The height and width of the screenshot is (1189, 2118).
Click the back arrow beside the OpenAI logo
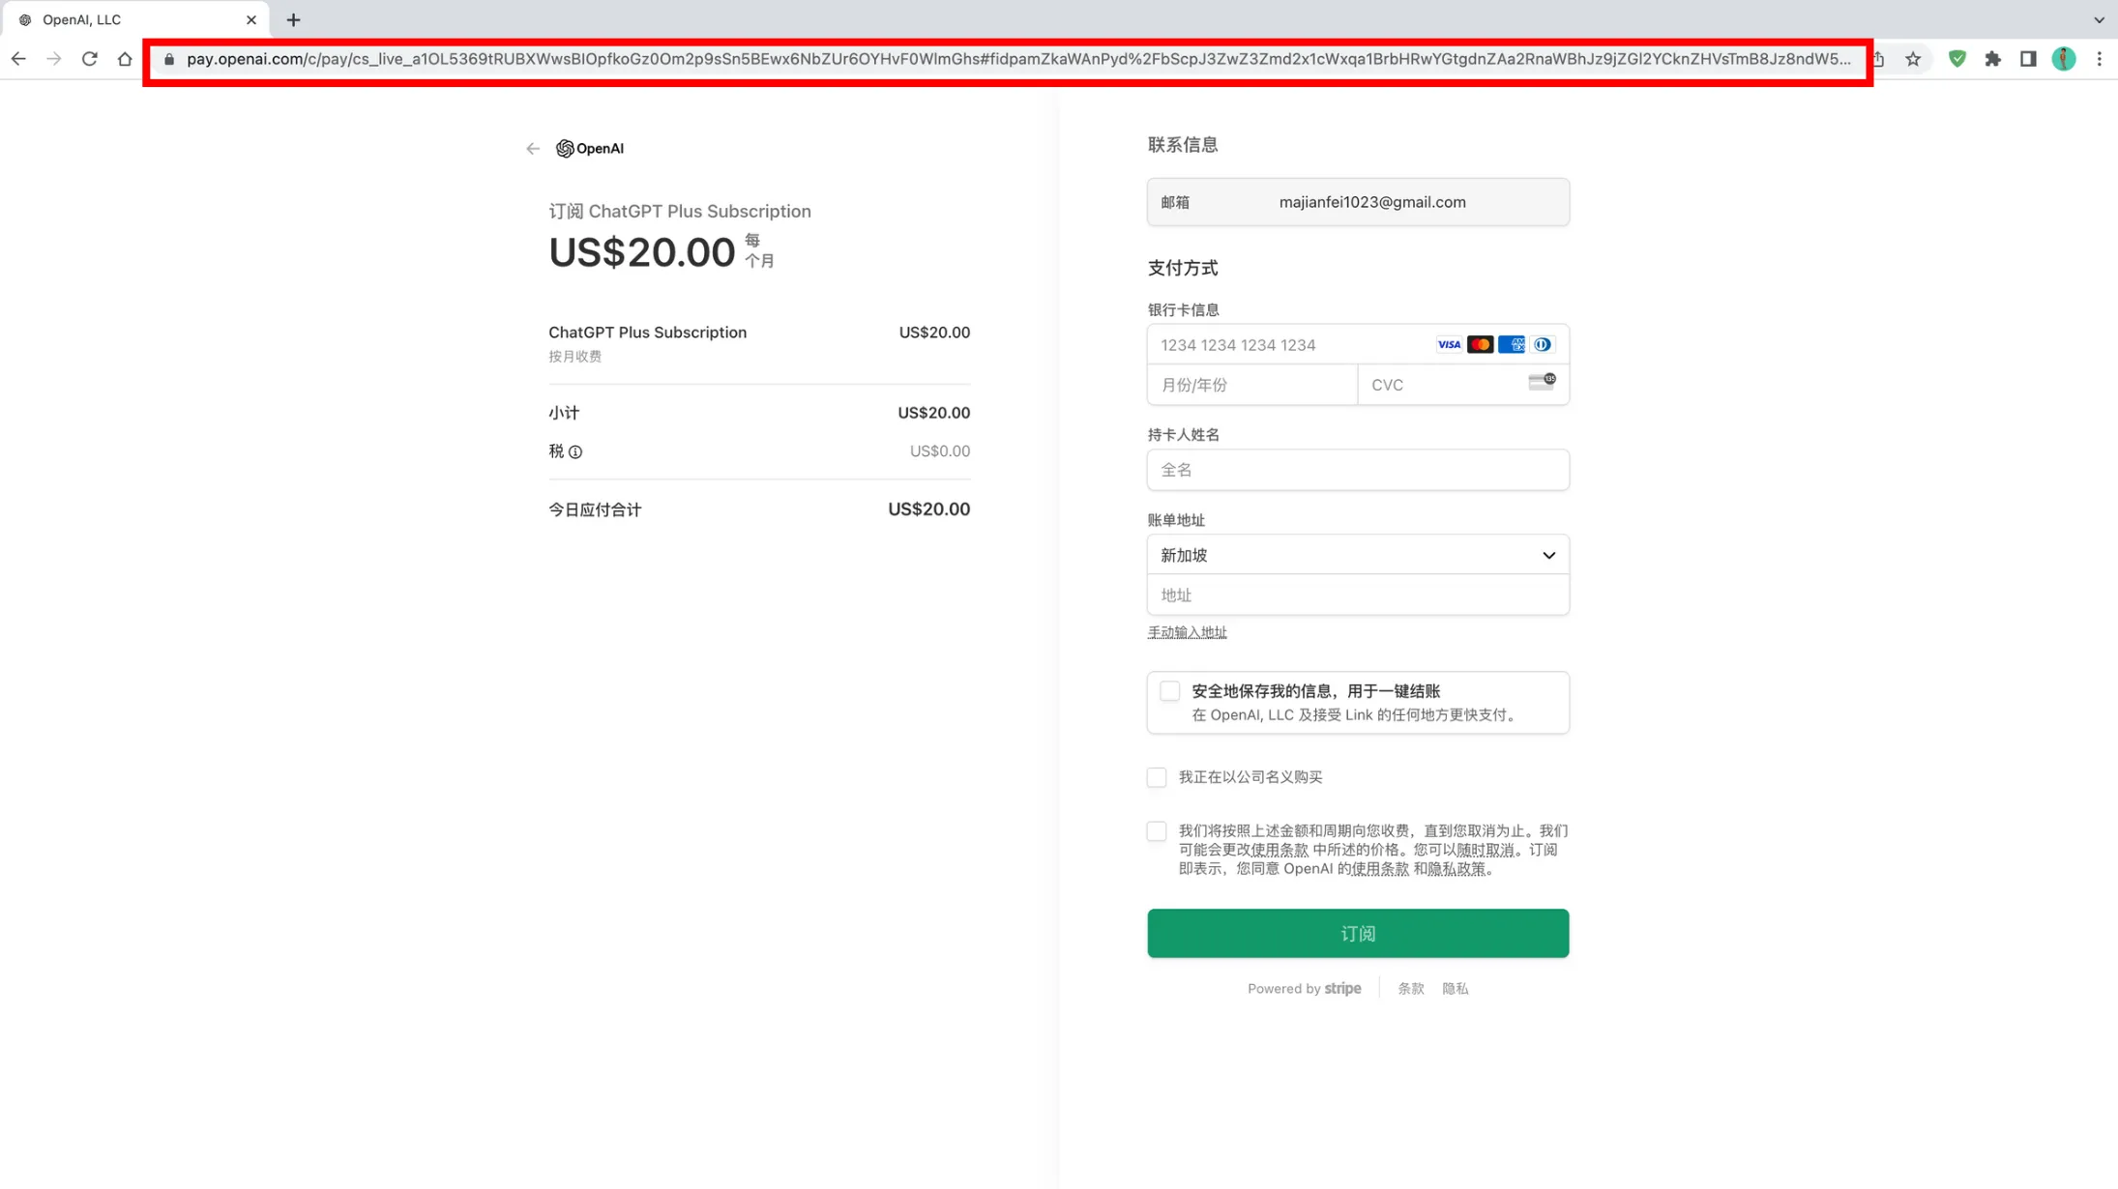pos(533,149)
